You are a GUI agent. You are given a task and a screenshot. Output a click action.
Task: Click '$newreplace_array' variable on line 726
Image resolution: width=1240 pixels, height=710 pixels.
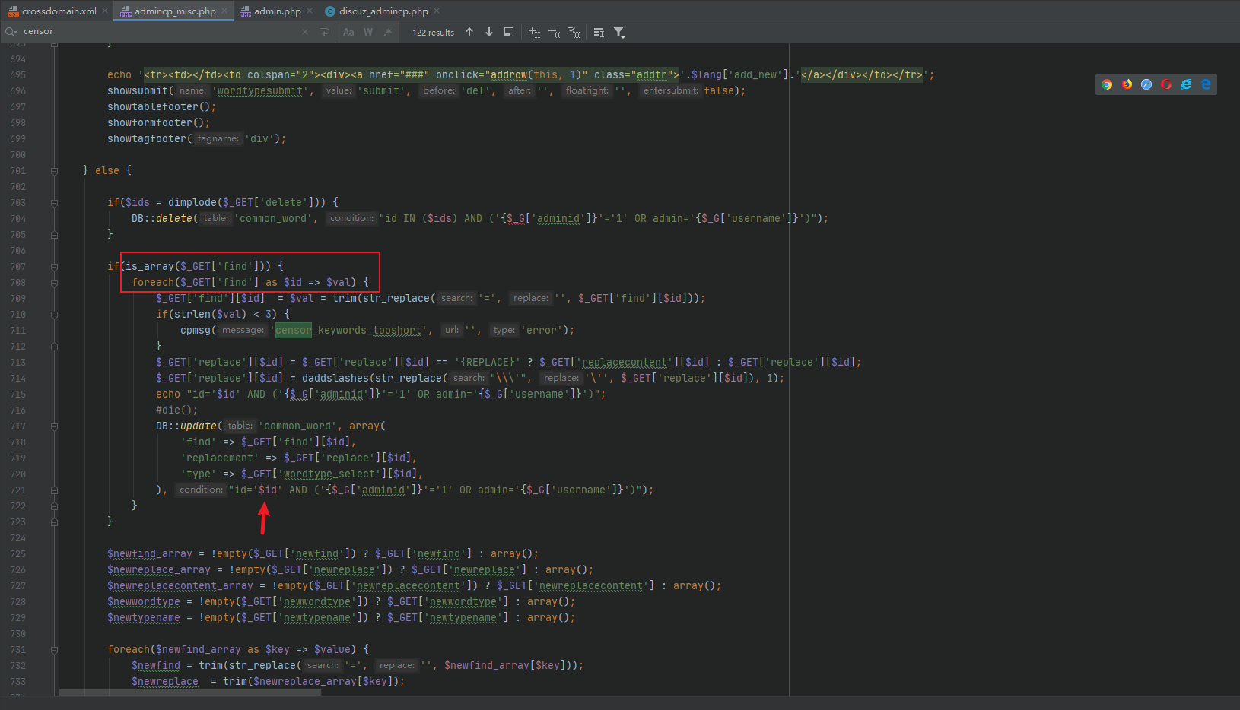(x=159, y=570)
